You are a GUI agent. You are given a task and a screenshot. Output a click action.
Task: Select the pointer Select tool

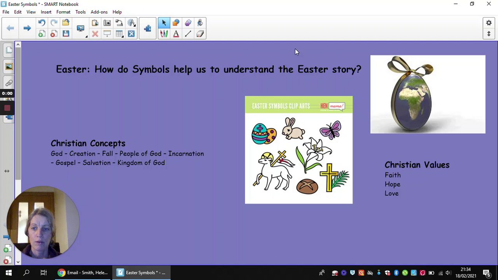point(164,23)
